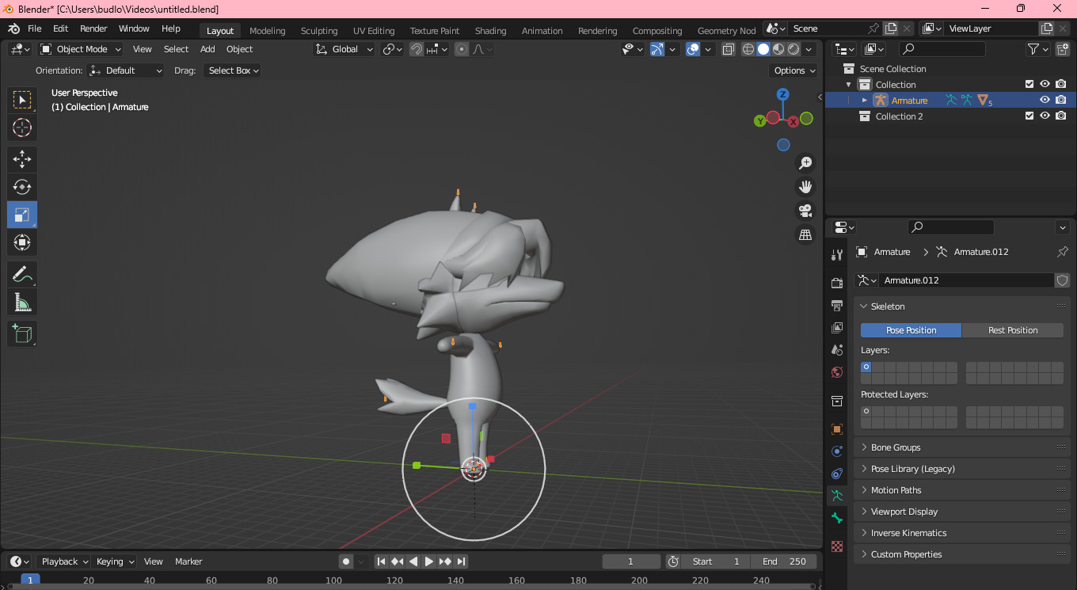Select the Rotate tool in toolbar

(22, 187)
